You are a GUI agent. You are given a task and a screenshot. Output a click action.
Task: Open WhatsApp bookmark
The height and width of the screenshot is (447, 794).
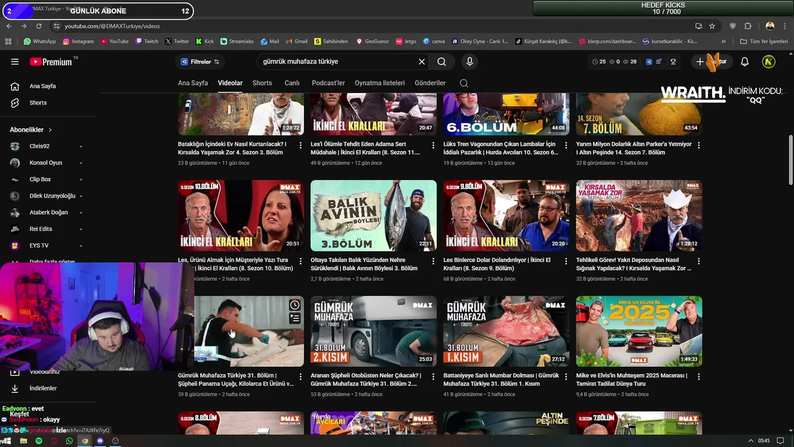click(x=40, y=42)
